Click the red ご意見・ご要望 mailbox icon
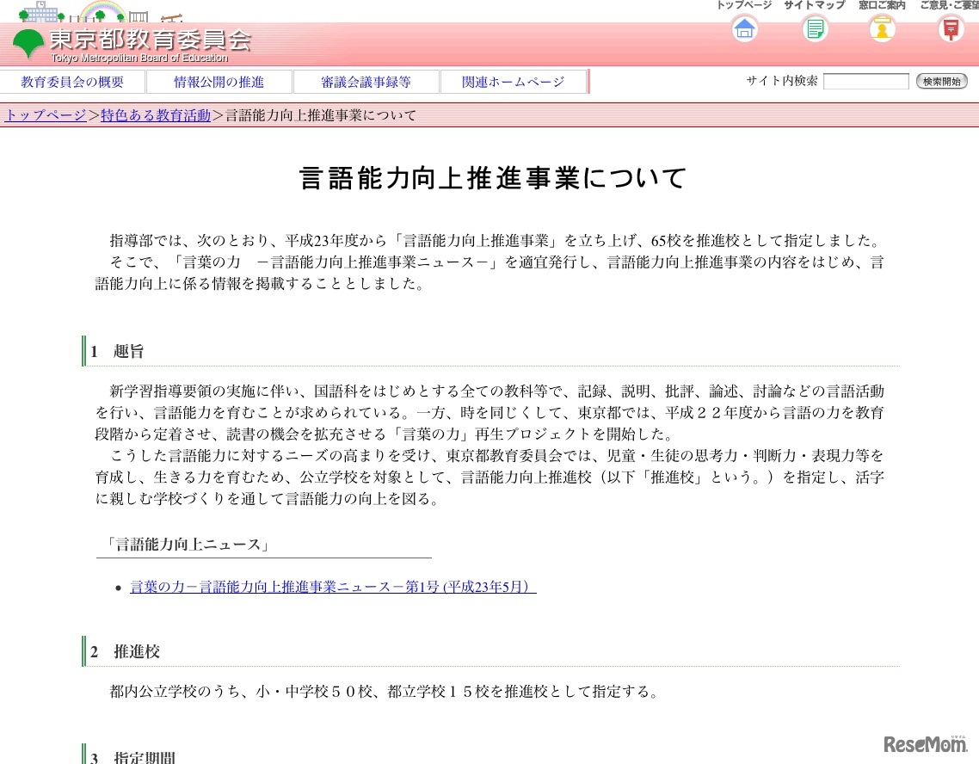 [950, 28]
